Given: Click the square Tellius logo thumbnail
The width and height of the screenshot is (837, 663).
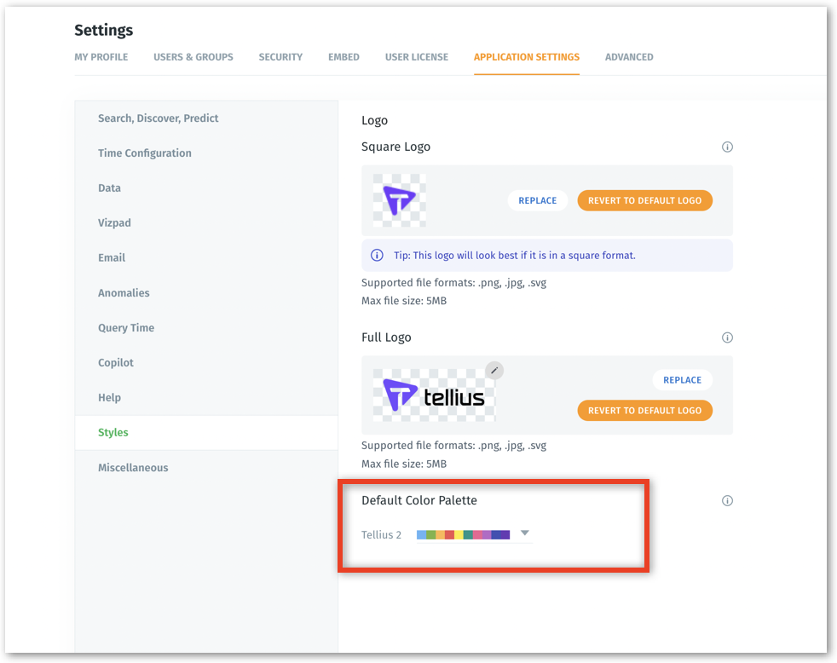Looking at the screenshot, I should (399, 200).
